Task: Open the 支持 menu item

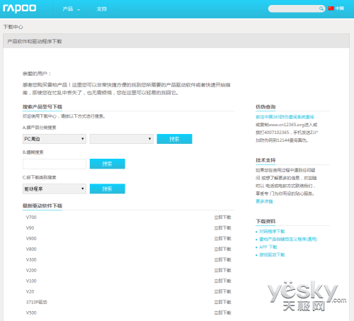Action: [102, 9]
